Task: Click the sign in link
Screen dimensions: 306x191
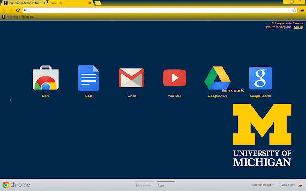Action: point(298,27)
